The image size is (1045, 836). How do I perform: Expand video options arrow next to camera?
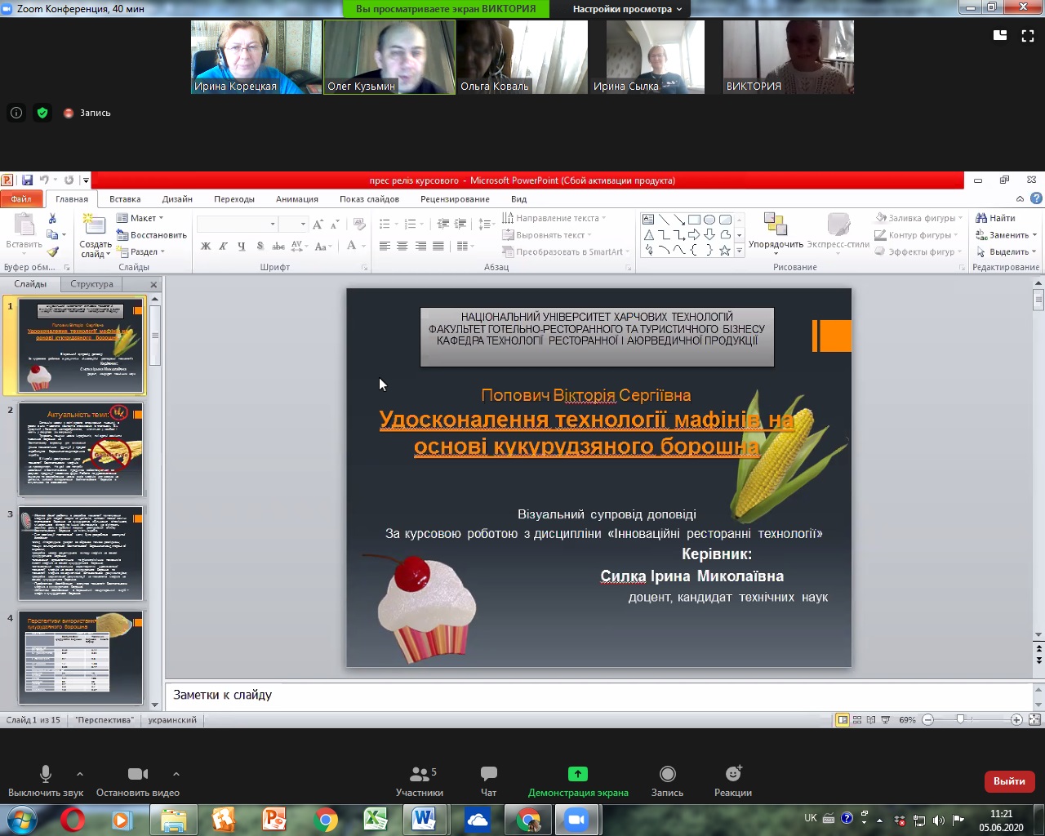[176, 774]
